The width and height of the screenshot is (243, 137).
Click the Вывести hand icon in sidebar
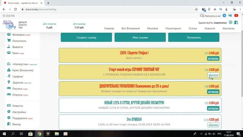tap(9, 46)
